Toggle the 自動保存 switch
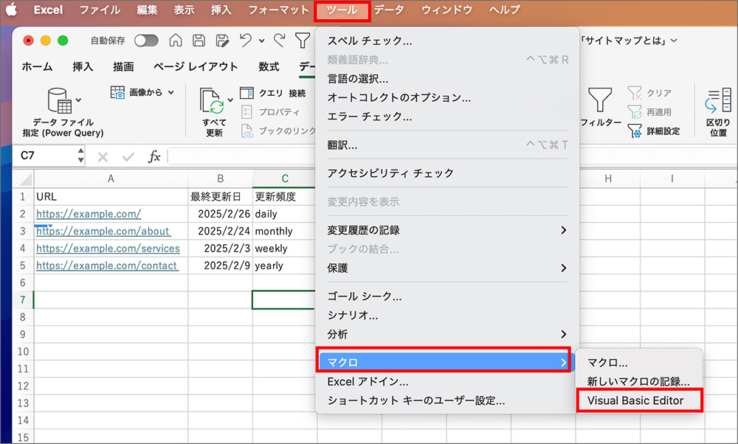Screen dimensions: 738x444 pyautogui.click(x=146, y=41)
